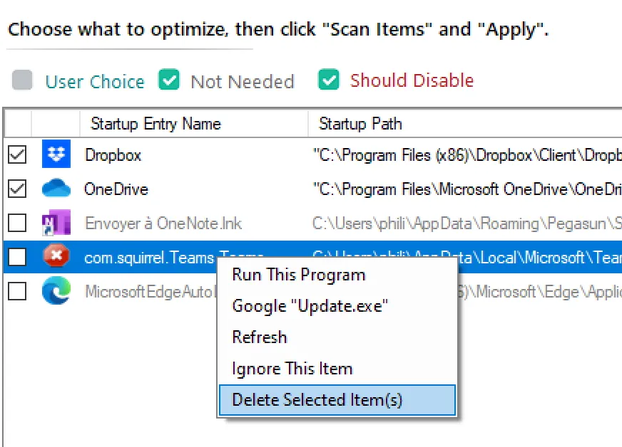Uncheck the OneDrive startup entry checkbox
The height and width of the screenshot is (447, 622).
[17, 189]
